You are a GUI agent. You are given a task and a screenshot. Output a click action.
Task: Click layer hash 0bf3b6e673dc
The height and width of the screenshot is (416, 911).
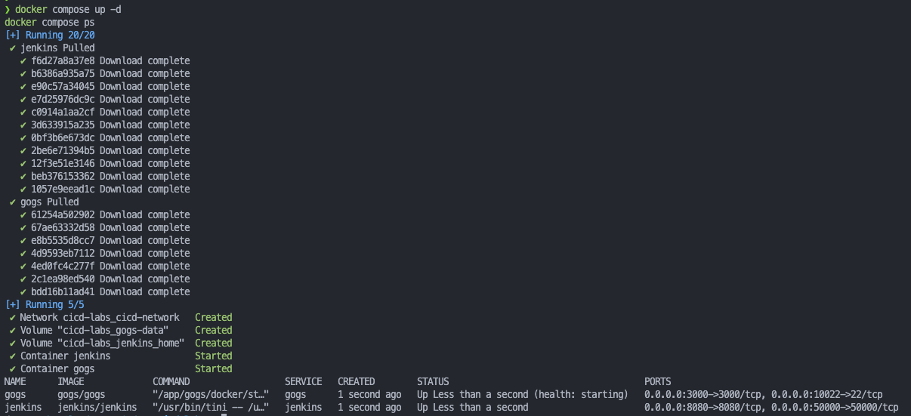pyautogui.click(x=63, y=137)
